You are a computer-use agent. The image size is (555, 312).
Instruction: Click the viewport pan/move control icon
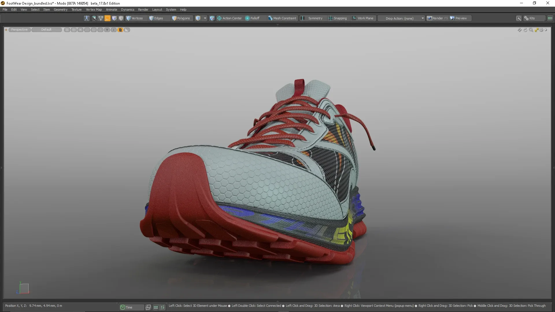pos(519,30)
